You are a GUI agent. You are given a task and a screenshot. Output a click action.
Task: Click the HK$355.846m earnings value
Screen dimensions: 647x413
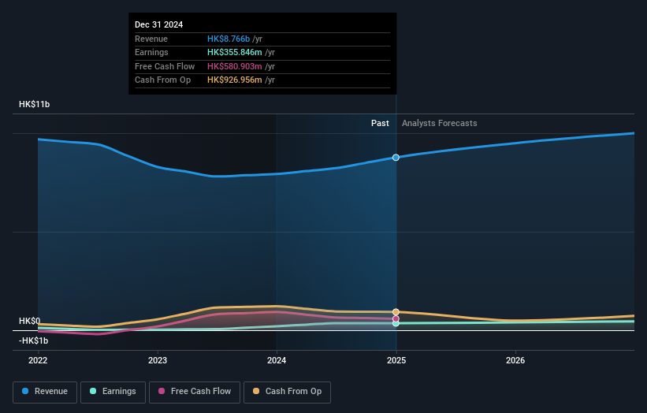point(234,52)
